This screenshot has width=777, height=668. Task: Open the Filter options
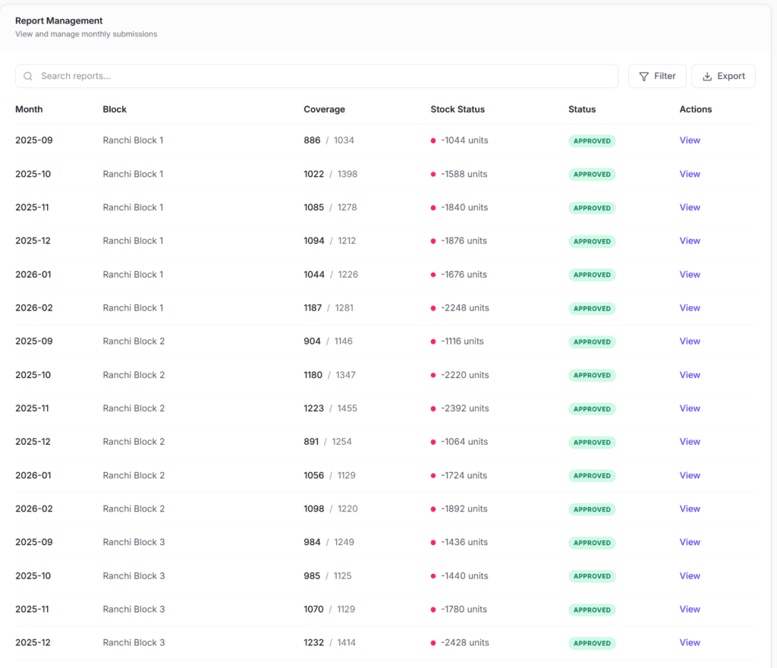coord(657,76)
